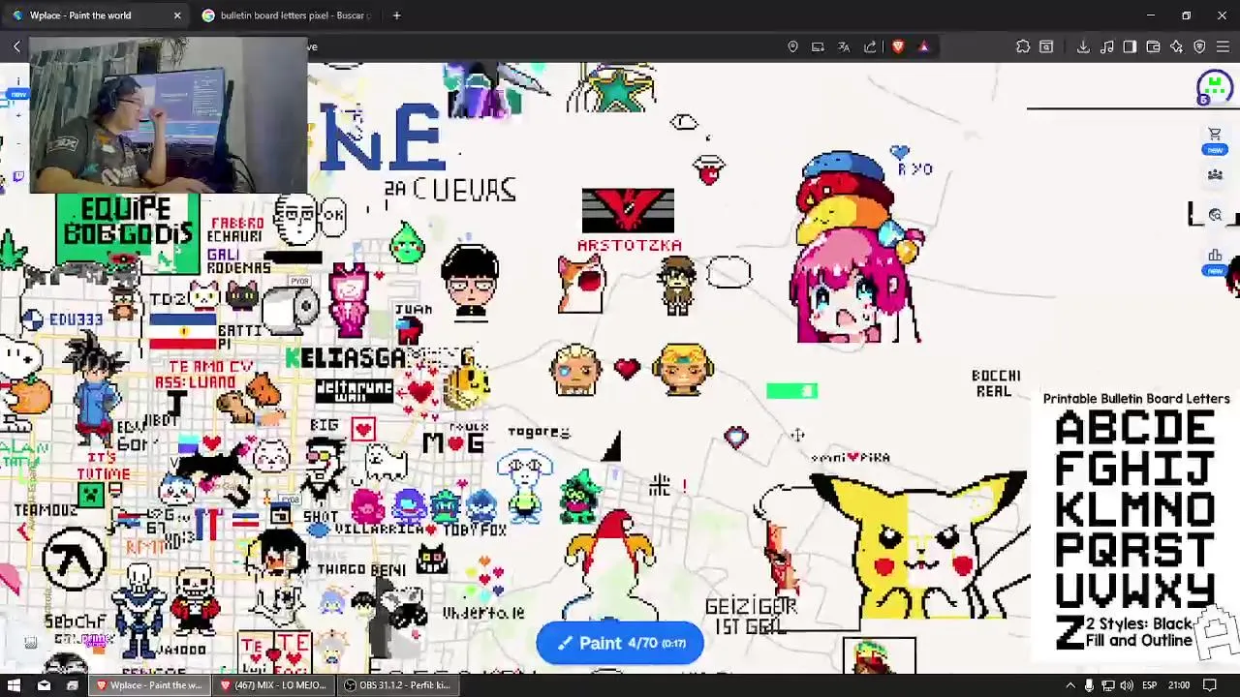
Task: Switch to (467) MIX taskbar window
Action: [273, 685]
